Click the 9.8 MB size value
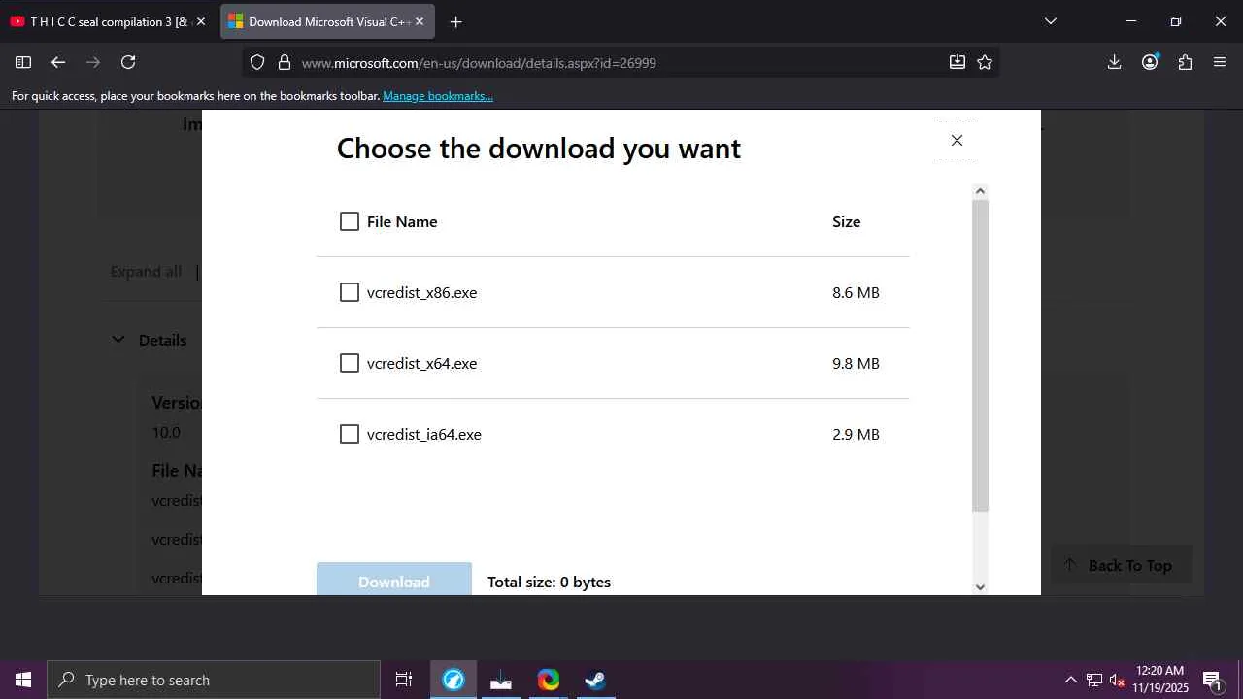This screenshot has width=1243, height=699. tap(856, 363)
